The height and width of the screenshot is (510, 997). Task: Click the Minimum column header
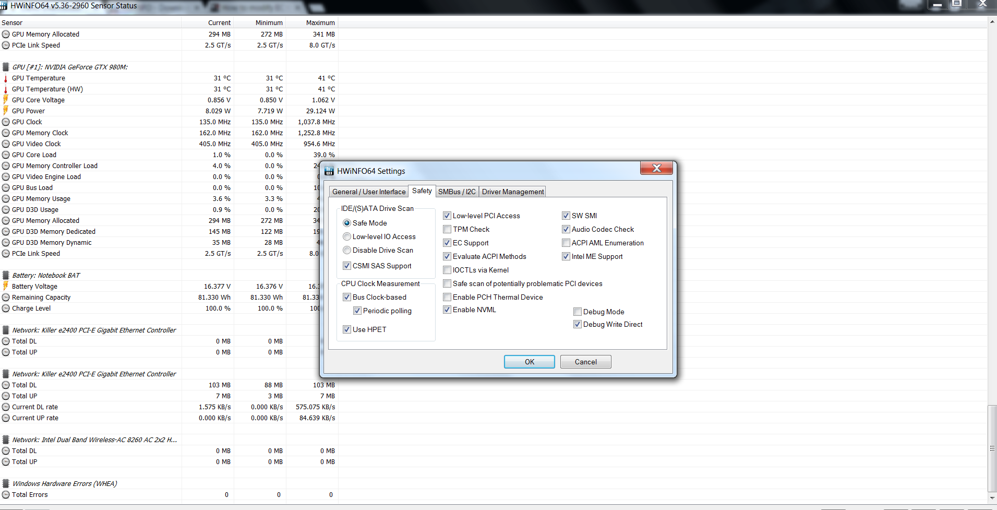(x=260, y=22)
